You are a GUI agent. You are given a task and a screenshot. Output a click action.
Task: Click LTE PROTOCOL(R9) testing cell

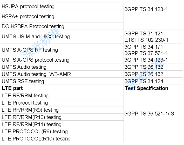(x=35, y=132)
